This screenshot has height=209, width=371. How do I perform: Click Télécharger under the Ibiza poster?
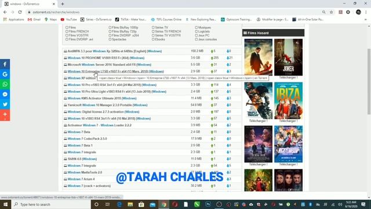coord(288,121)
